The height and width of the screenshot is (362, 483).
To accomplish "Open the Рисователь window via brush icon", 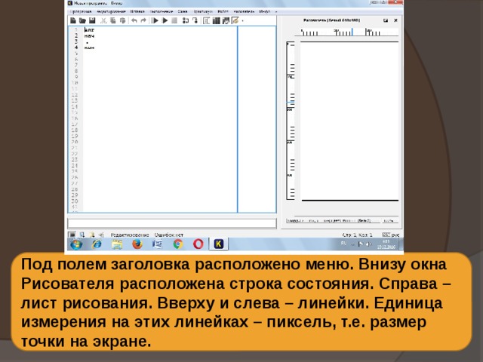I will click(x=235, y=20).
